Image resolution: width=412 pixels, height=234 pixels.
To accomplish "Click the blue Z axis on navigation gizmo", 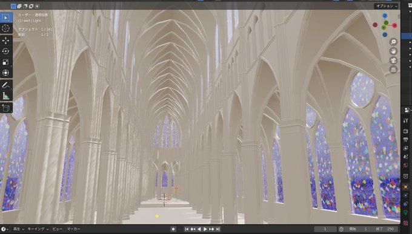I will [385, 16].
